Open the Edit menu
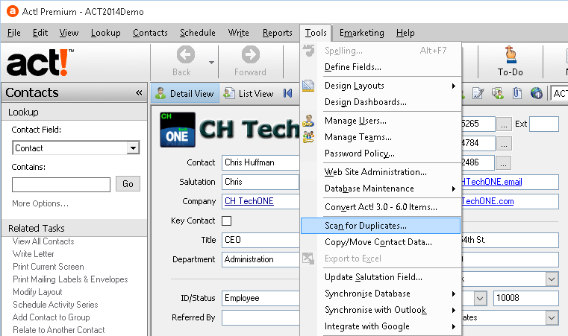The width and height of the screenshot is (568, 336). click(x=40, y=33)
